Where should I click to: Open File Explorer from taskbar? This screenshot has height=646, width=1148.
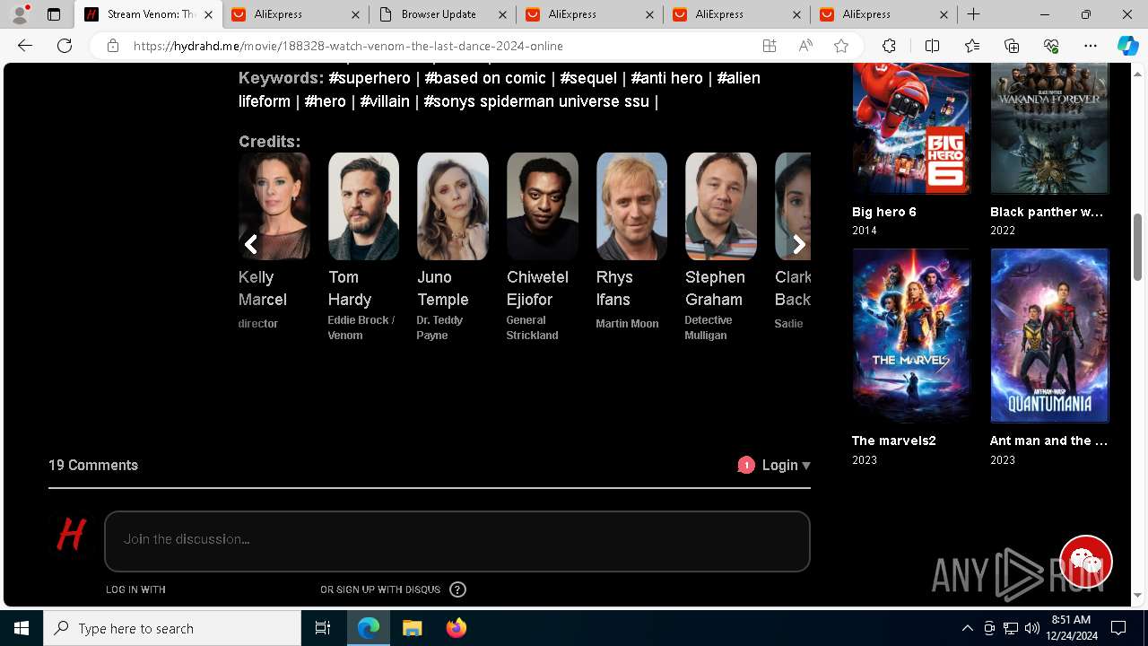tap(412, 628)
